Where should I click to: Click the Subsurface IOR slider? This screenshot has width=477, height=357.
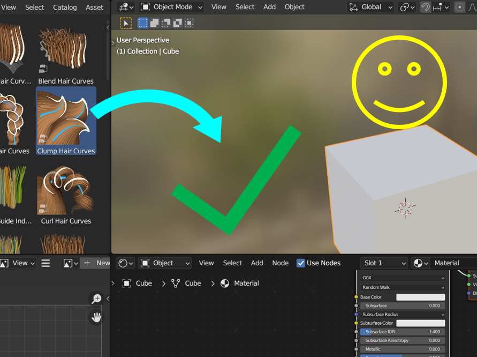403,332
